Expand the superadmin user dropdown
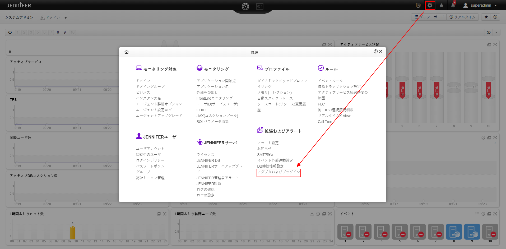This screenshot has width=506, height=249. [495, 5]
